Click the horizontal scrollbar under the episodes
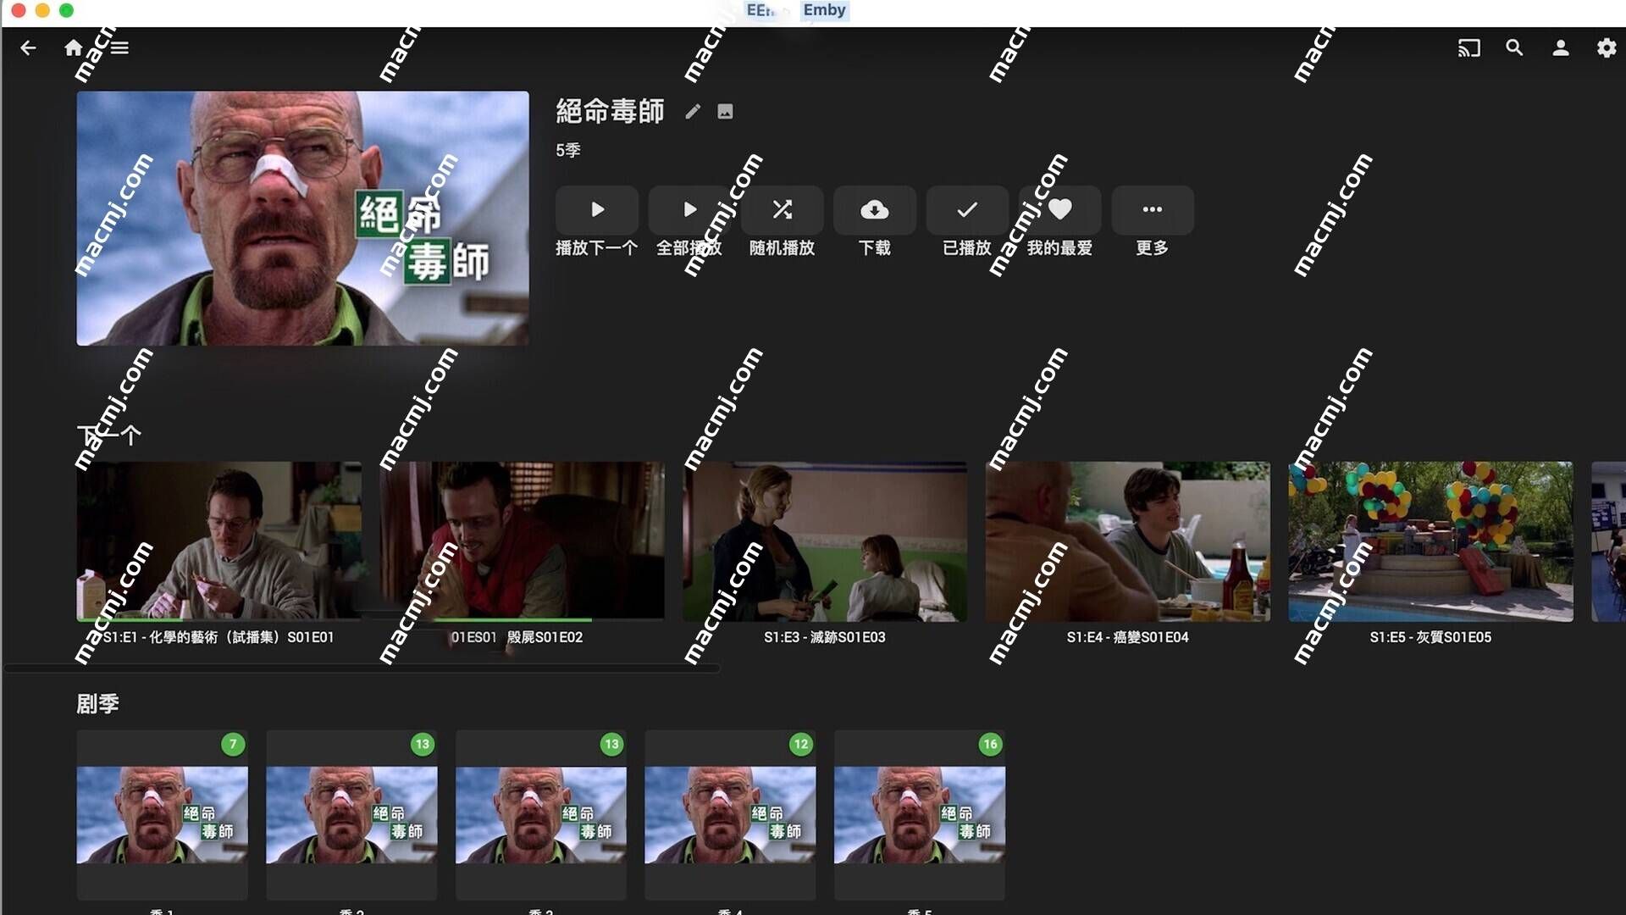The image size is (1626, 915). click(362, 668)
